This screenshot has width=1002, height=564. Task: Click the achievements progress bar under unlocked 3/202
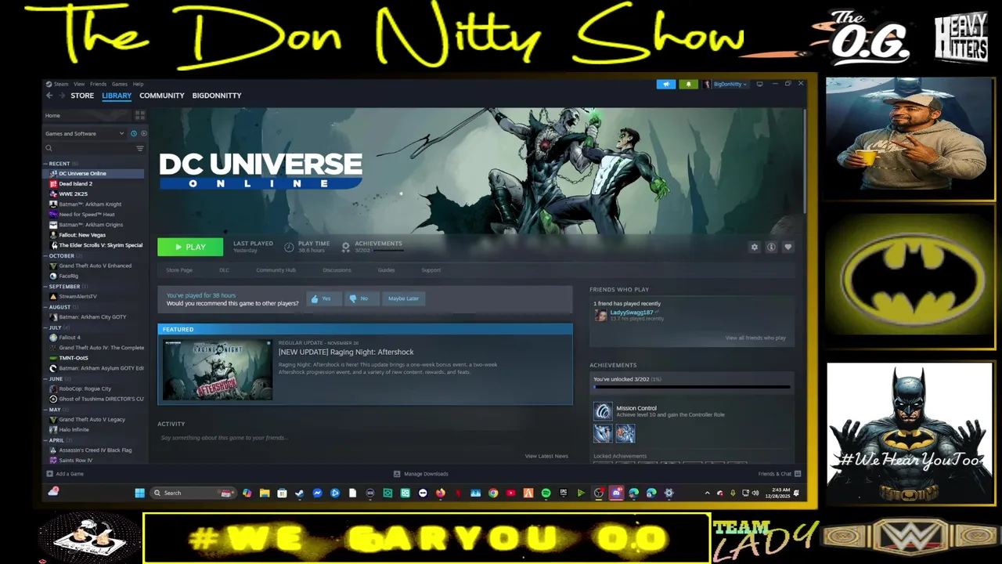[x=692, y=387]
